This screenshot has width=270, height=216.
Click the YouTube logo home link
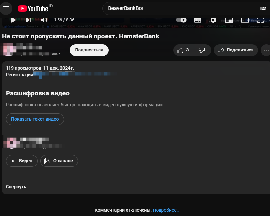pyautogui.click(x=33, y=8)
